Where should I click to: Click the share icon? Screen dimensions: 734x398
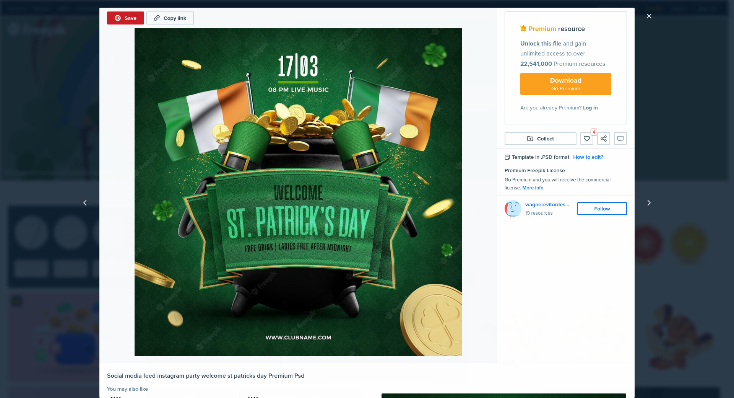click(604, 139)
